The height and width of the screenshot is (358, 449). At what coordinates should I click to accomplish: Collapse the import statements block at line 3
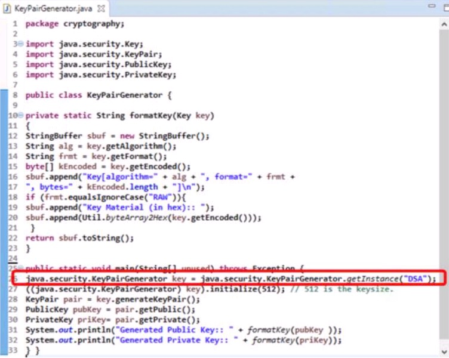21,45
